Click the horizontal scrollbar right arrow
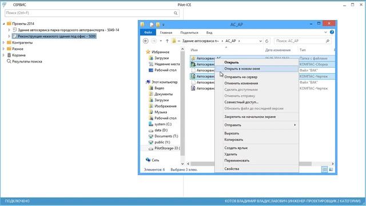 tap(333, 164)
